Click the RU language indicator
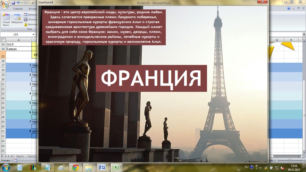This screenshot has height=172, width=306. (x=247, y=167)
